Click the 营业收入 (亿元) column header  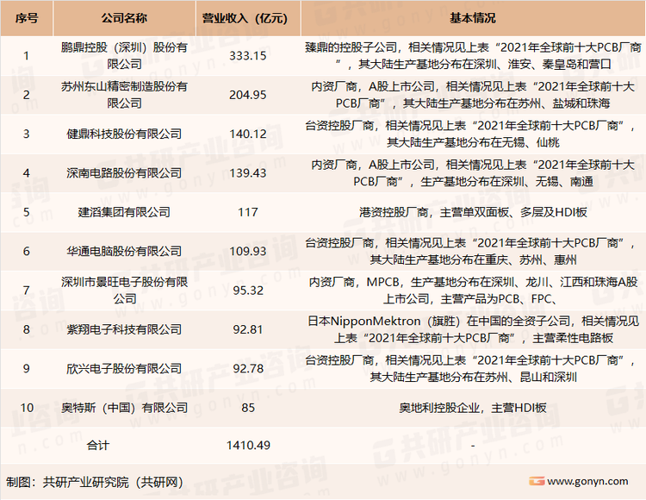pos(248,18)
